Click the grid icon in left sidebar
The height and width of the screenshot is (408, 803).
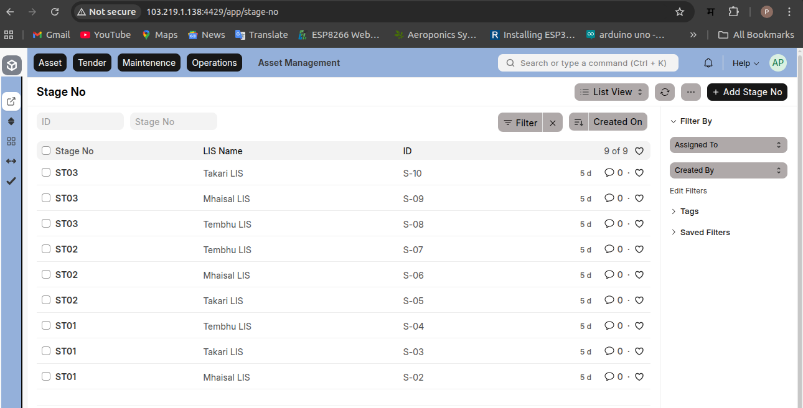(11, 141)
